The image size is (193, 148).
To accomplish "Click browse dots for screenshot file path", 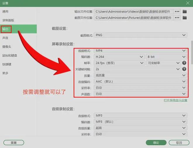I will [x=177, y=18].
